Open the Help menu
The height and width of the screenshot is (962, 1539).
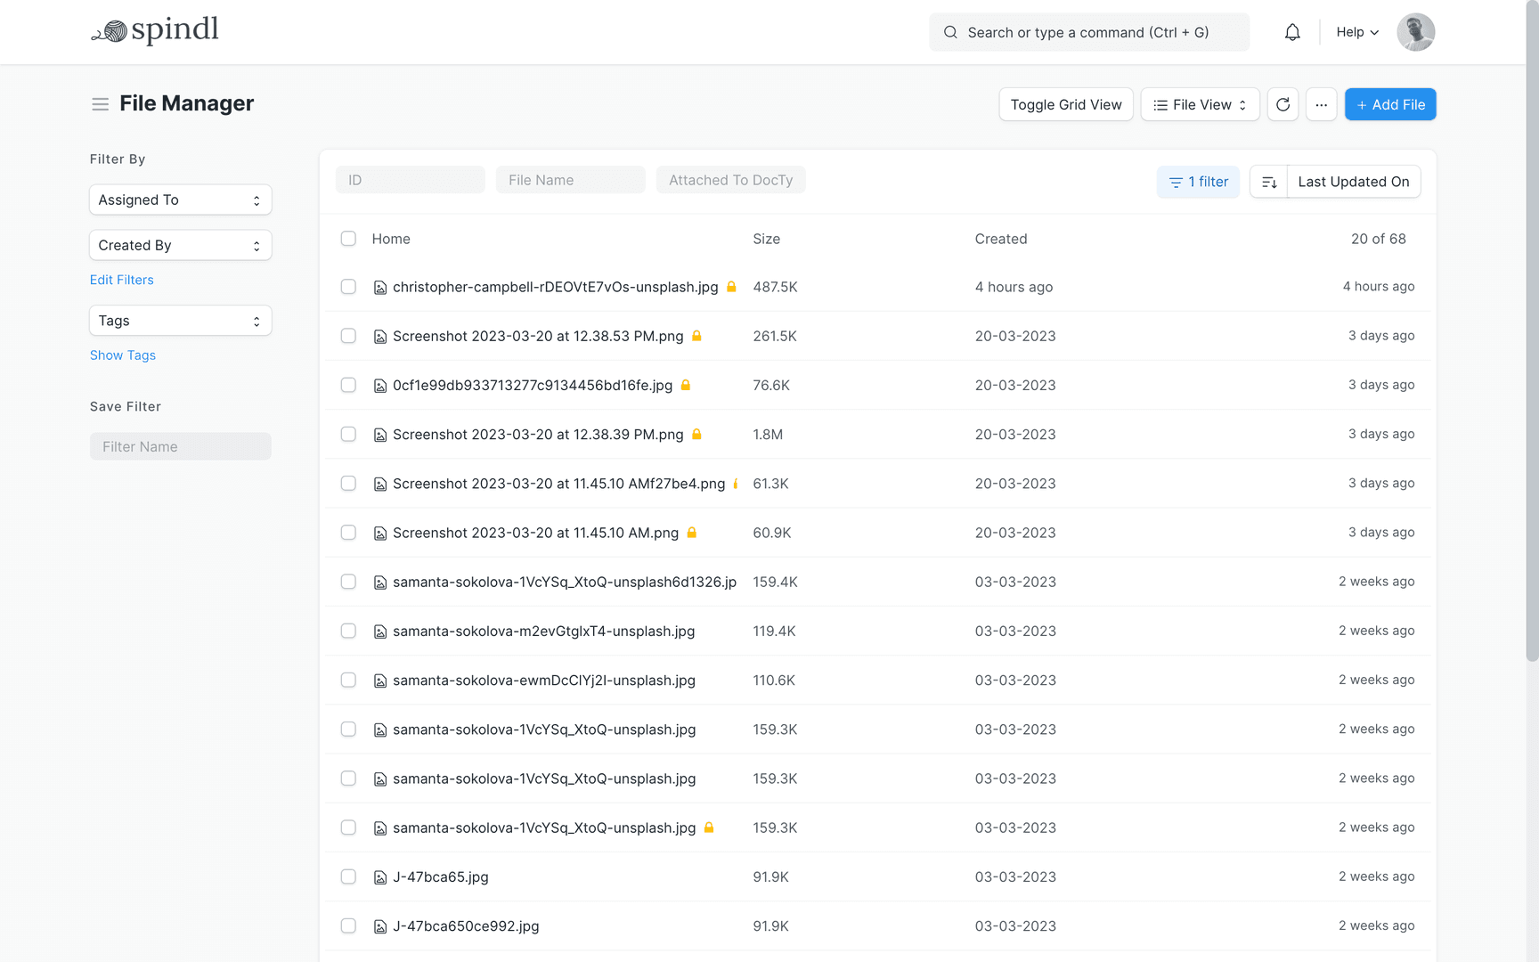pos(1356,32)
